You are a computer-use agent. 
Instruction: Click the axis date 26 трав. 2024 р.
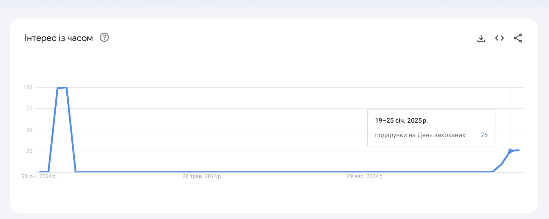tap(202, 176)
